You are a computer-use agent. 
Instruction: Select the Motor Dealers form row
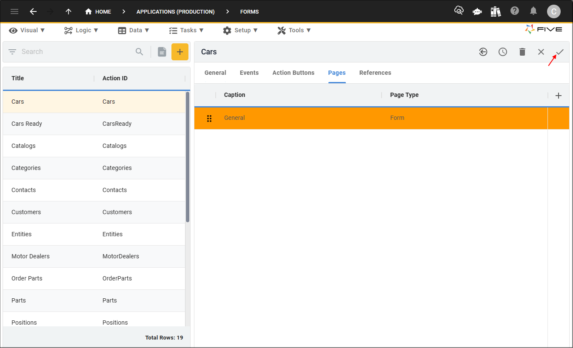tap(94, 256)
